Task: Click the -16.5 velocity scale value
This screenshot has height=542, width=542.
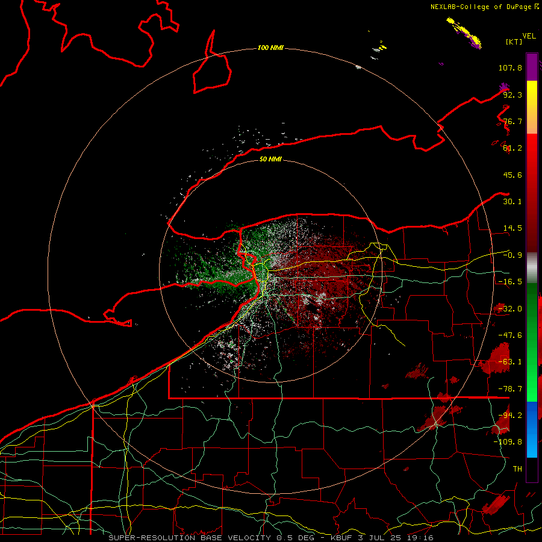Action: click(510, 282)
